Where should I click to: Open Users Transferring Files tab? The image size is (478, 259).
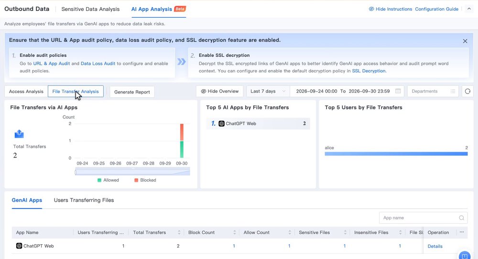click(84, 200)
